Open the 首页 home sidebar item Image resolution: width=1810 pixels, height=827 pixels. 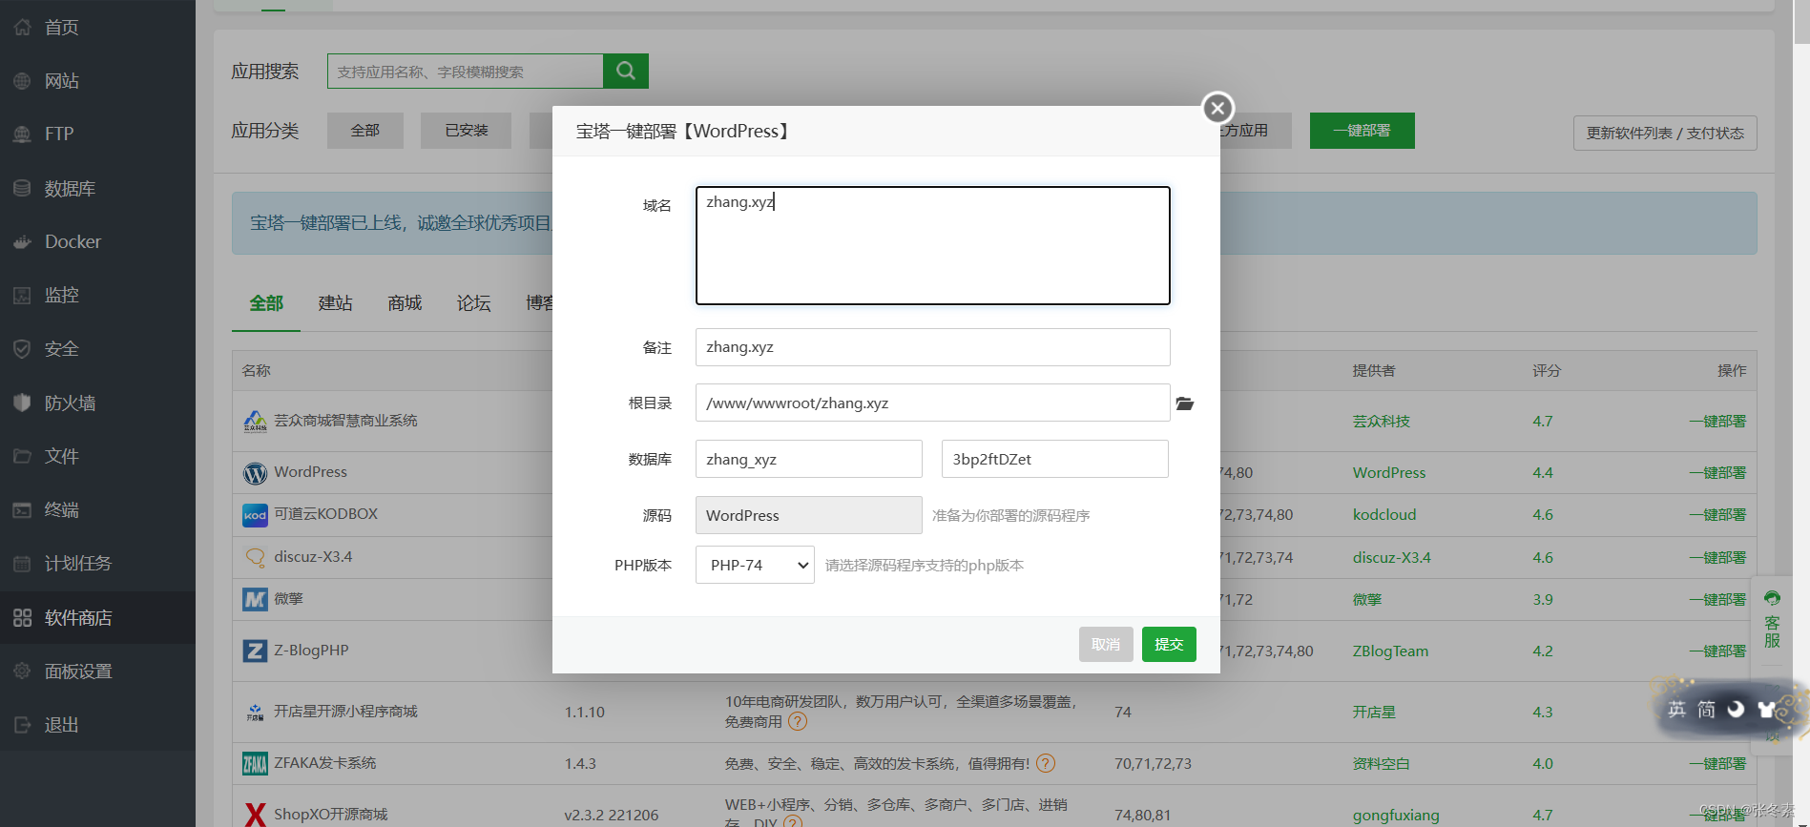[97, 28]
